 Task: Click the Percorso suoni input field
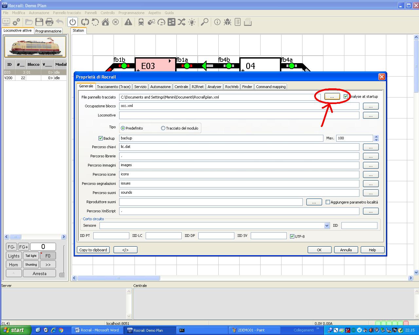pyautogui.click(x=239, y=193)
